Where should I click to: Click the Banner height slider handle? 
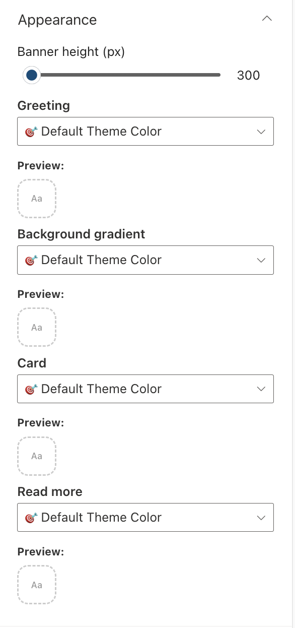coord(32,75)
